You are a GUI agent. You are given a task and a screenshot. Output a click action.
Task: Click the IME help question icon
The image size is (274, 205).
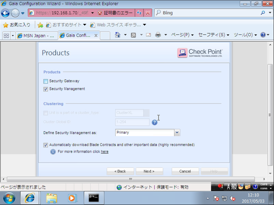coord(255,187)
